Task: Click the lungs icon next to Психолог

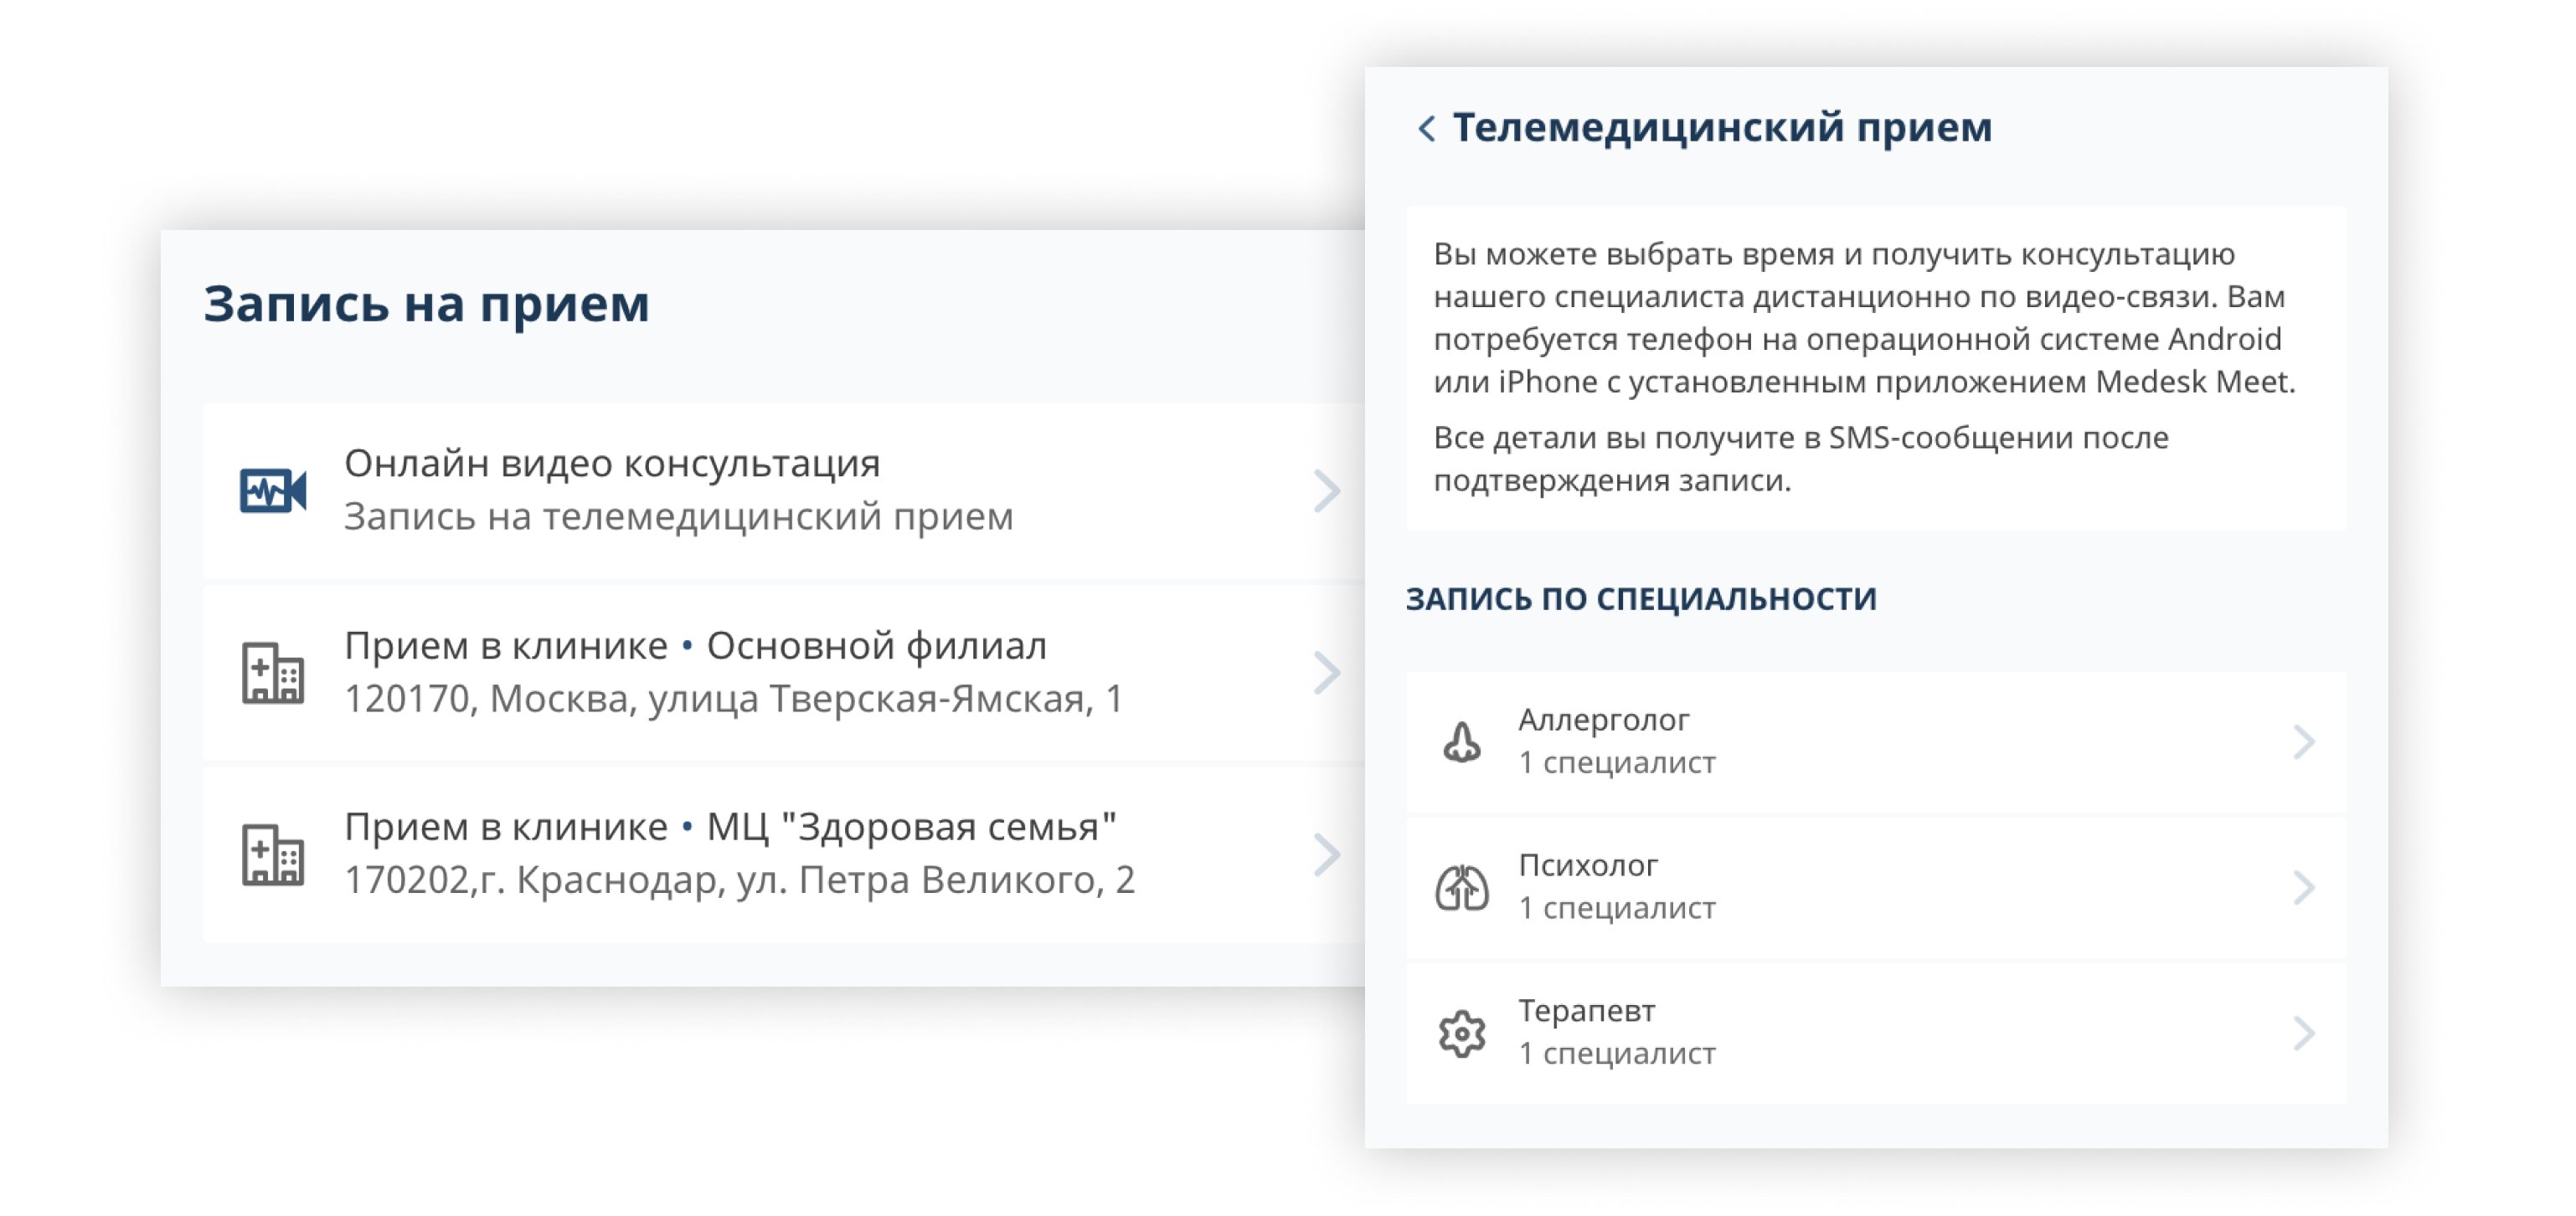Action: pyautogui.click(x=1464, y=886)
